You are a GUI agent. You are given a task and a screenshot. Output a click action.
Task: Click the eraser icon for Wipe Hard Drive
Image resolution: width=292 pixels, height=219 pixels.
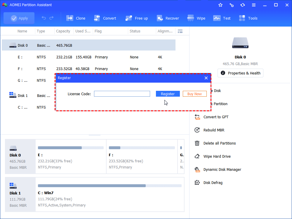[x=197, y=156]
